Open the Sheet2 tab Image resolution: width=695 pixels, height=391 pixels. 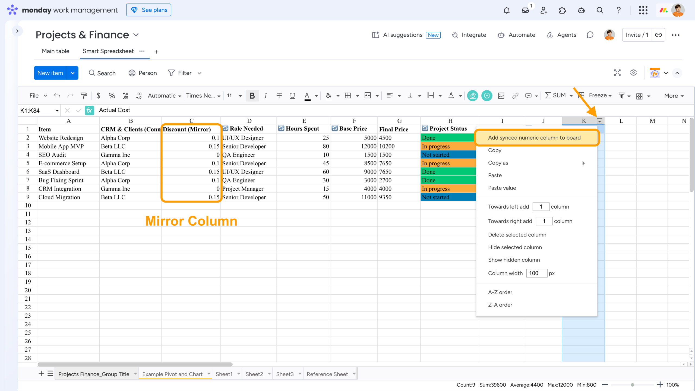pos(254,374)
